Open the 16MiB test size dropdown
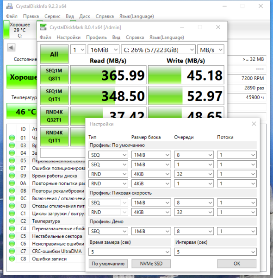 (104, 50)
